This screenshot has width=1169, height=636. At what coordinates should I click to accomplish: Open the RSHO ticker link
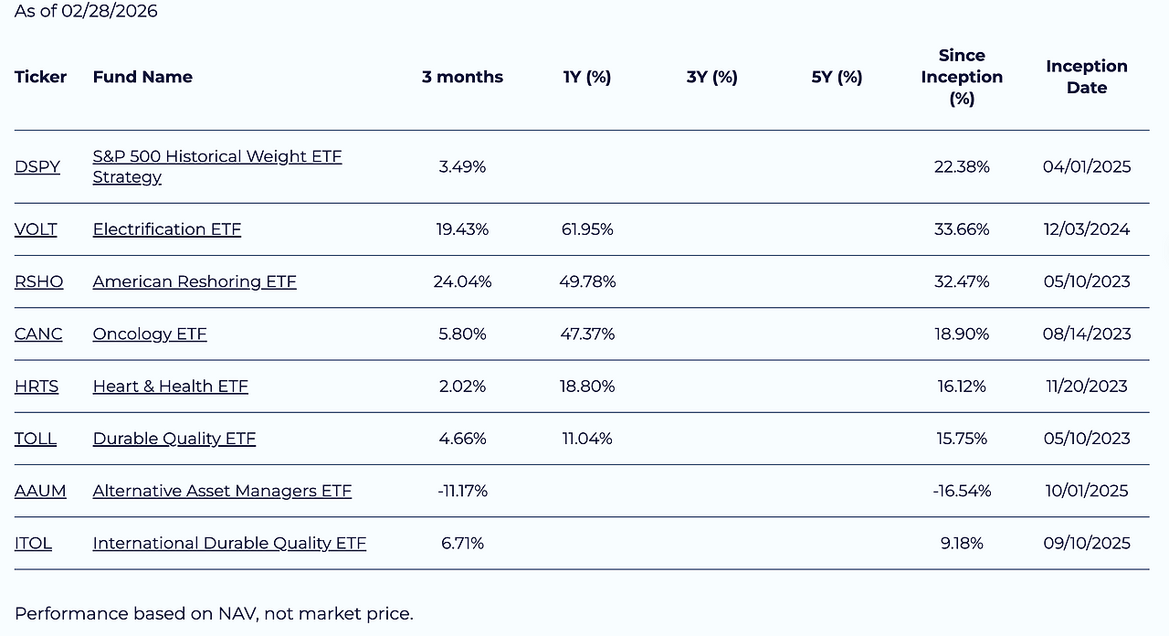[x=39, y=281]
